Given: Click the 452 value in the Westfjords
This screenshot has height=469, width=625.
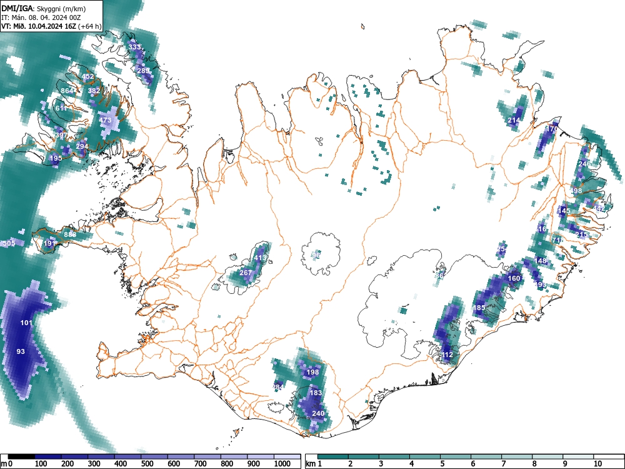Looking at the screenshot, I should pyautogui.click(x=87, y=76).
